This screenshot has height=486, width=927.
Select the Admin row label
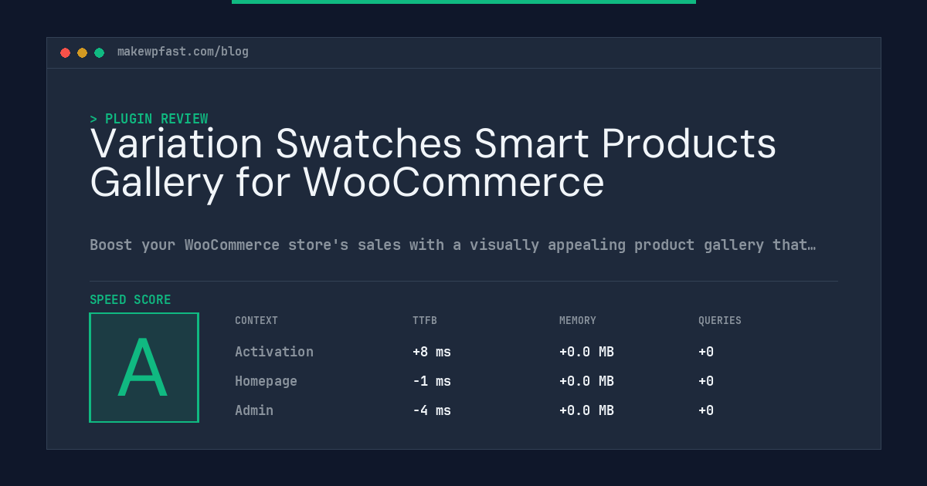pyautogui.click(x=254, y=410)
